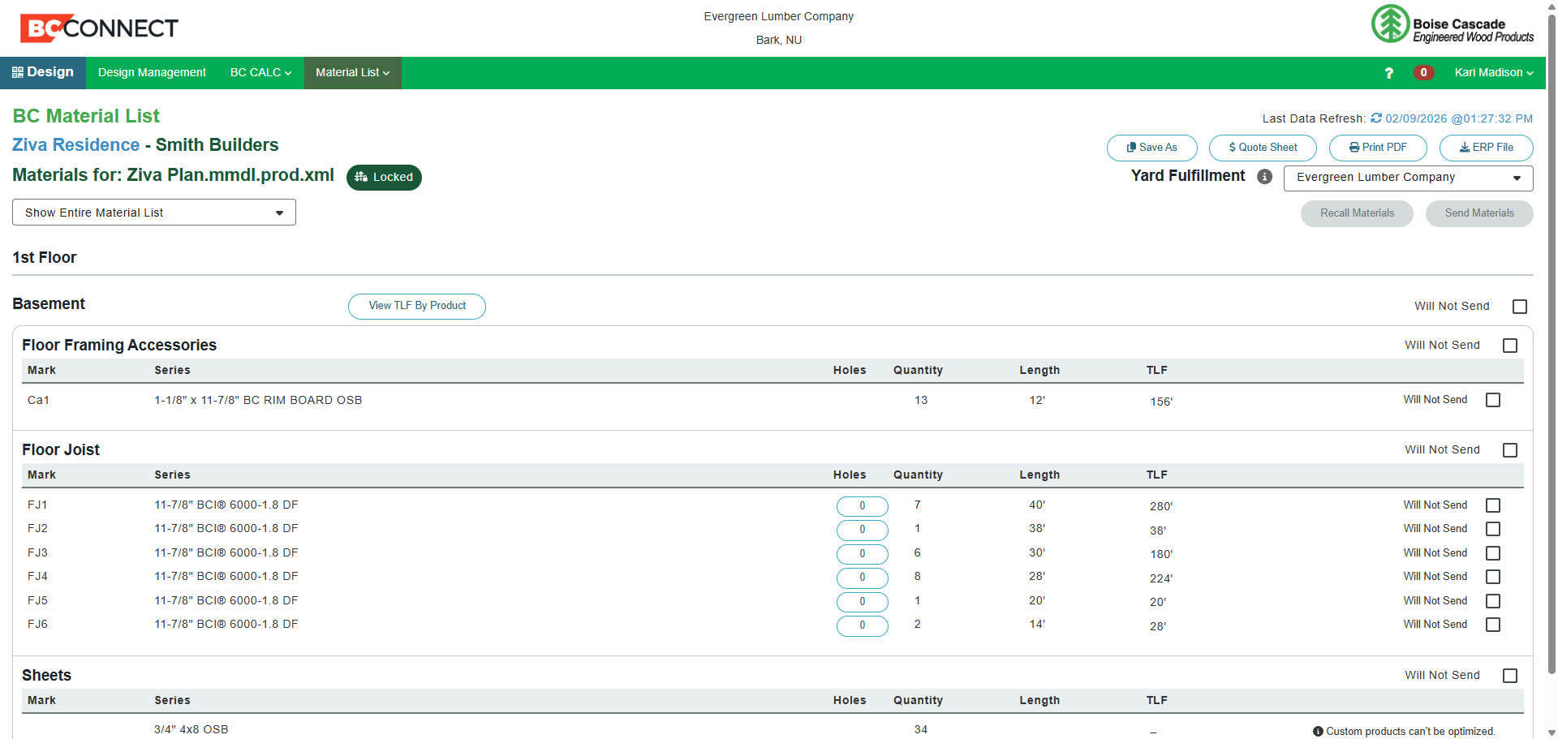Click the Floor Framing Accessories heading
The image size is (1558, 739).
[x=119, y=346]
